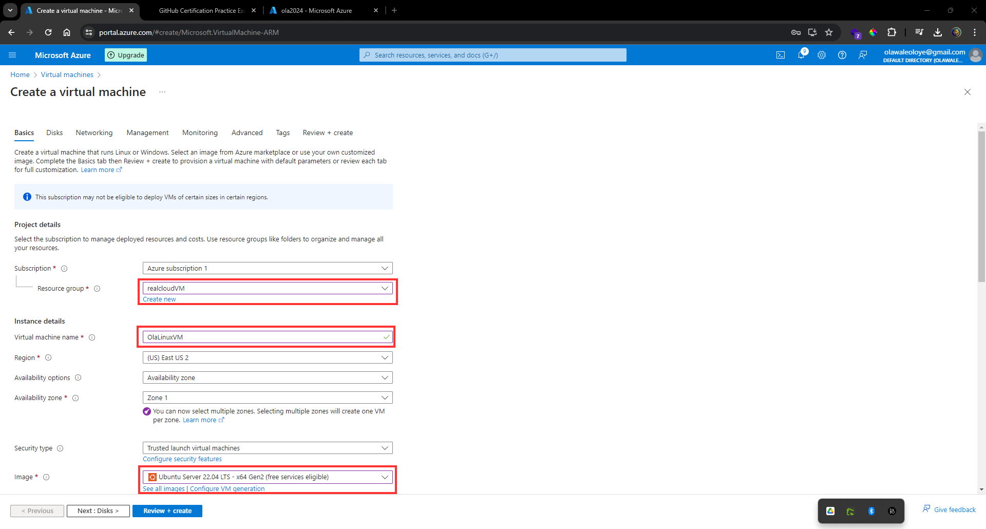Open the account avatar menu
986x529 pixels.
tap(976, 55)
